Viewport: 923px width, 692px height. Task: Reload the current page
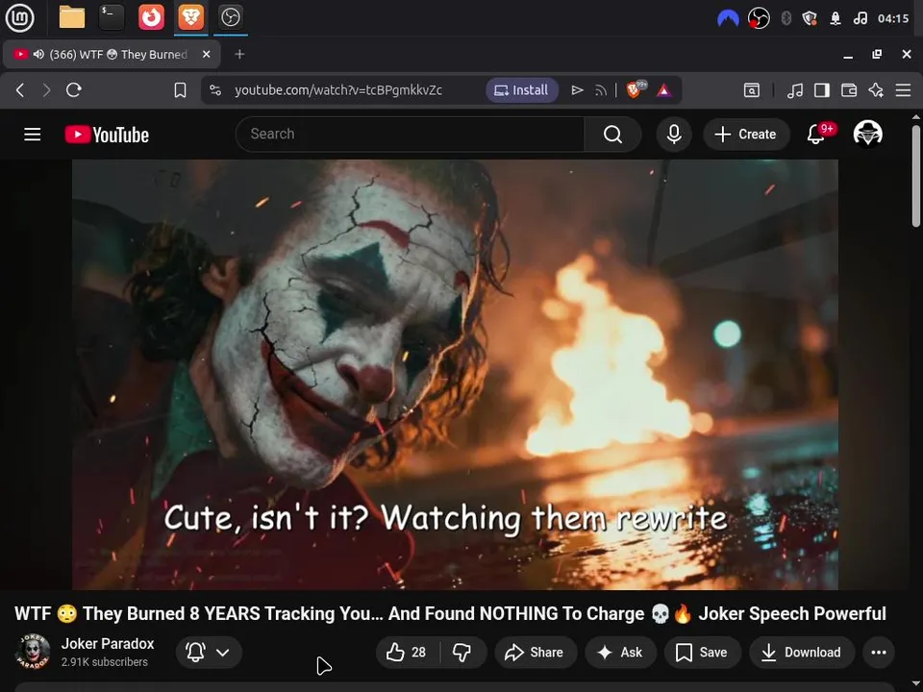[x=74, y=90]
